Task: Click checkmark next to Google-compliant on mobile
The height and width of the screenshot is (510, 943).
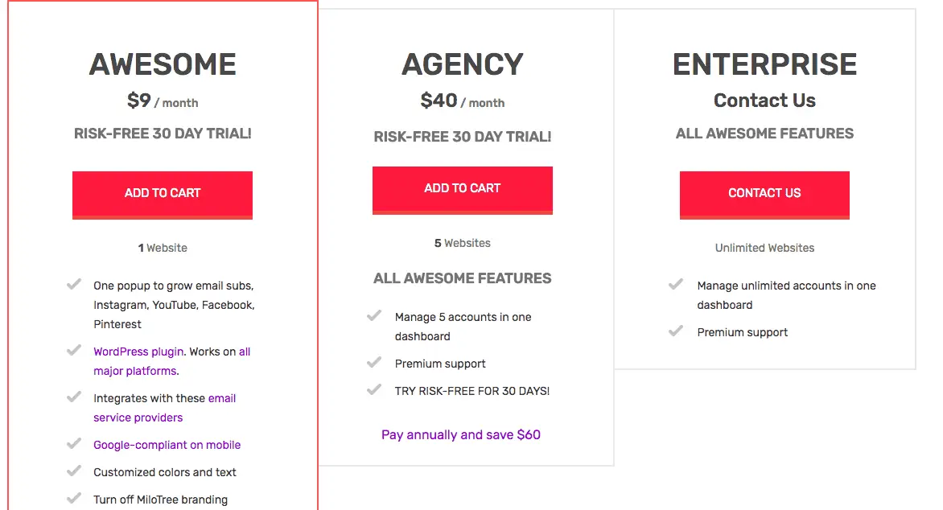Action: pyautogui.click(x=74, y=444)
